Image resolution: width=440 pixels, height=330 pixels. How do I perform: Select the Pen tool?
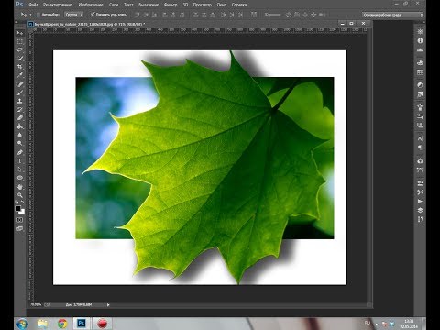[x=20, y=152]
